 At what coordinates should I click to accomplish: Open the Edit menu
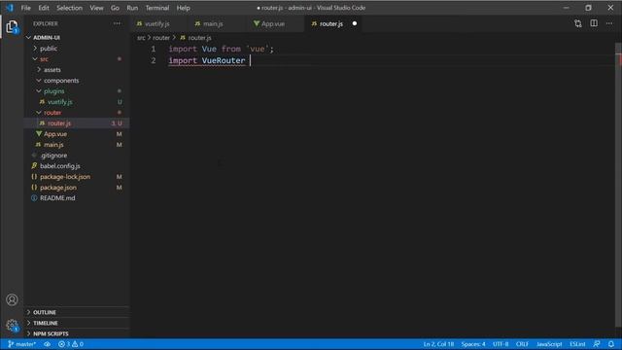tap(44, 8)
